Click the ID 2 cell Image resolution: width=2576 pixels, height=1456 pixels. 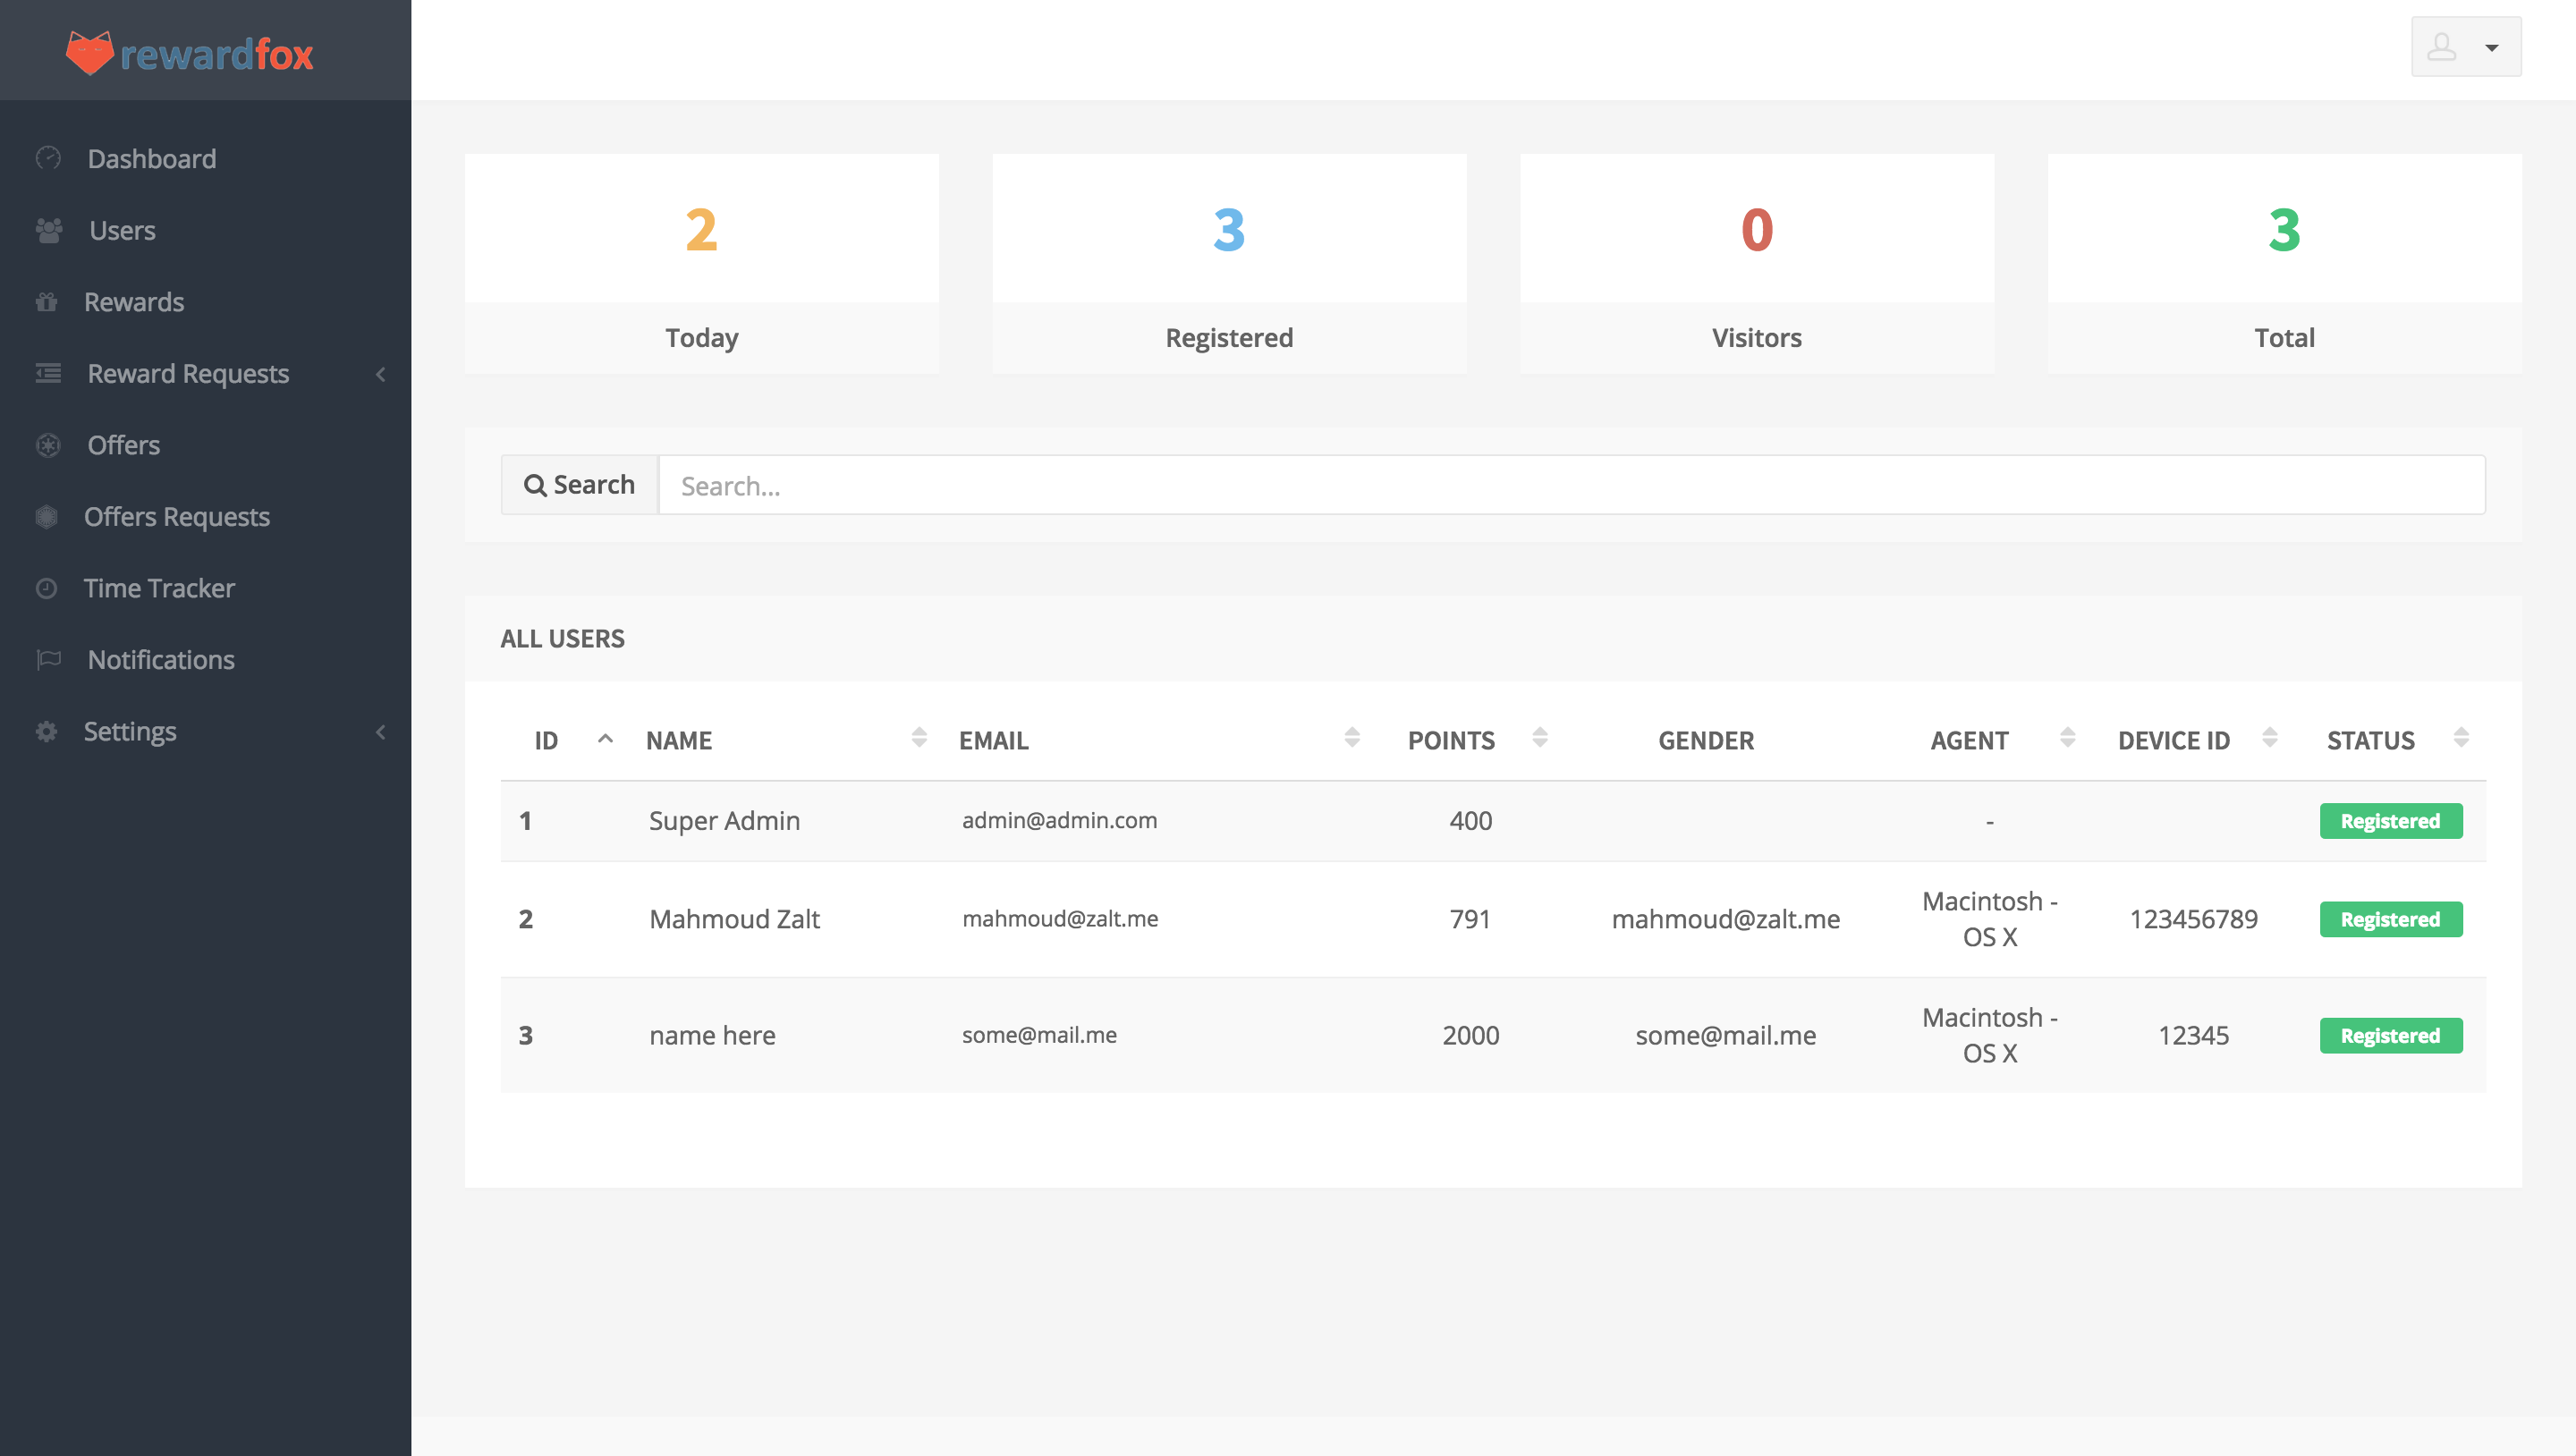click(526, 919)
